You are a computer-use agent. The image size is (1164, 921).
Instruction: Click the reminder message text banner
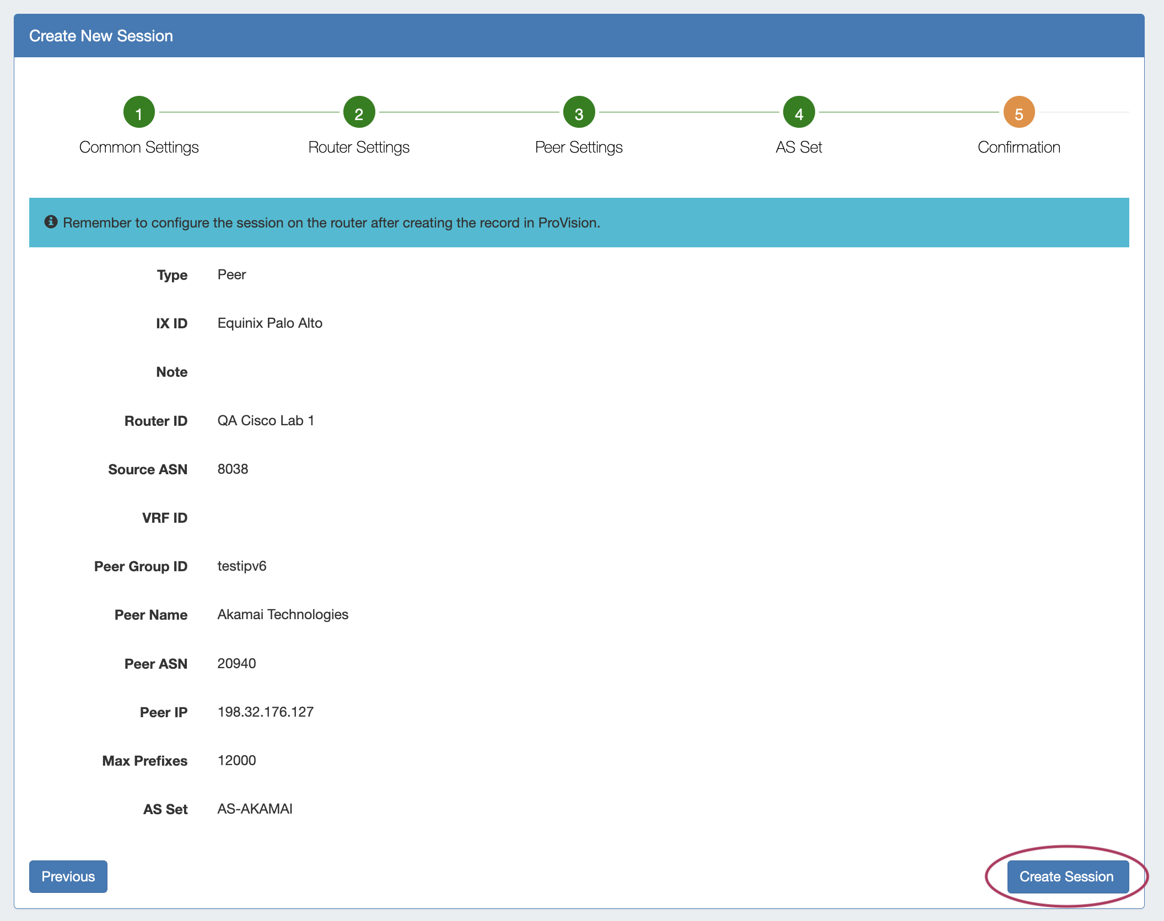[x=331, y=223]
